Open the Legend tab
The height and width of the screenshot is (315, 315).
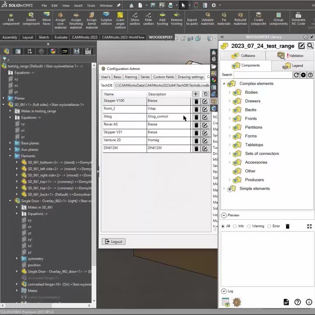[292, 66]
